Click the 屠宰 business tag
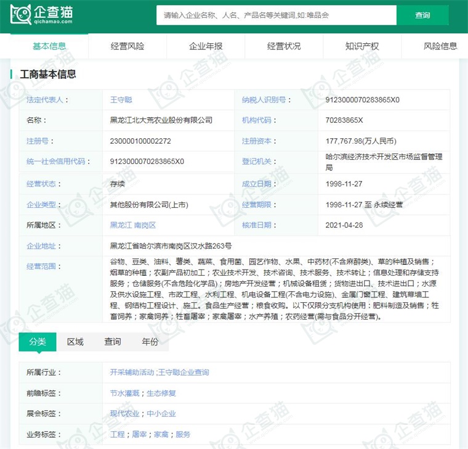The image size is (468, 449). click(x=139, y=434)
